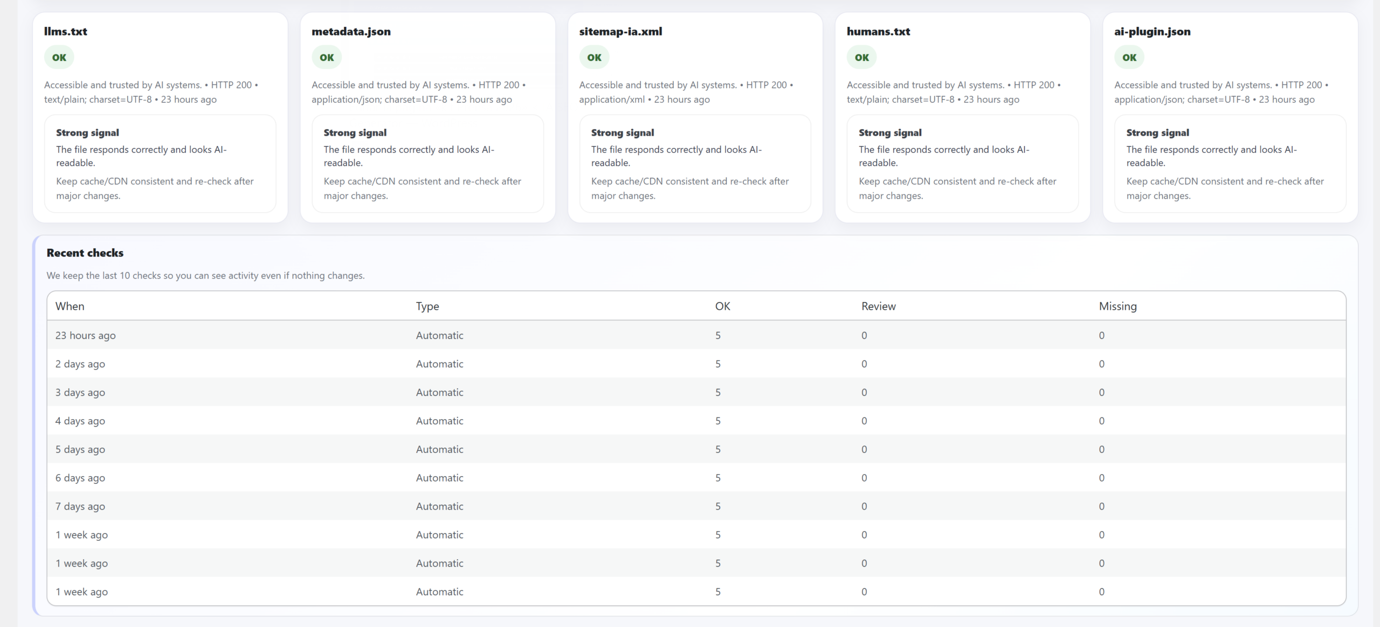Select the 5 days ago row
Screen dimensions: 1380x627
(x=696, y=449)
